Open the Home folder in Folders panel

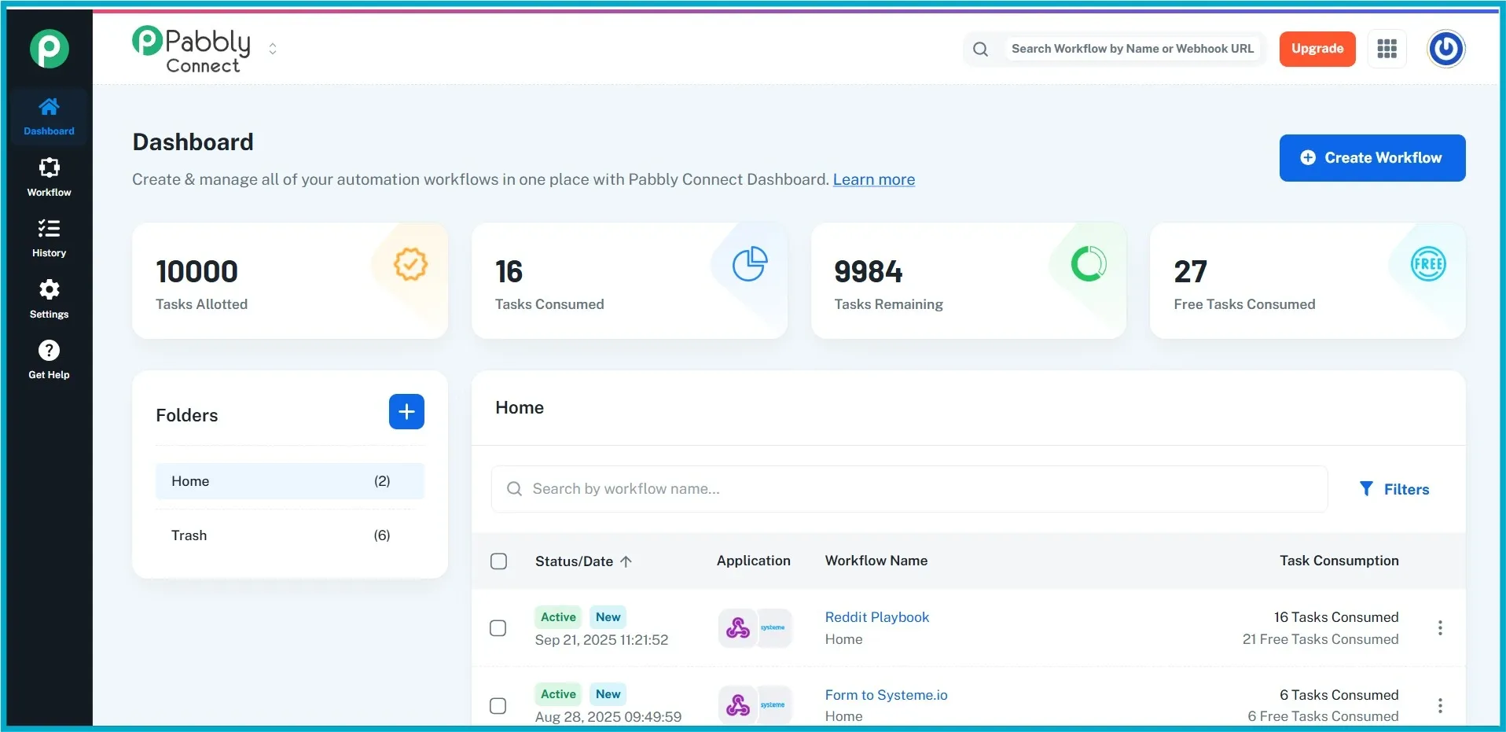coord(190,480)
